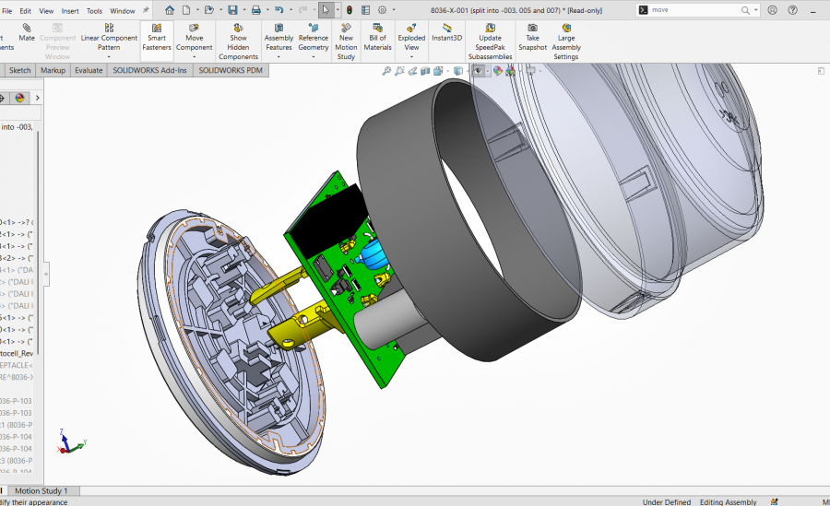Switch to the SOLIDWORKS Add-Ins tab

point(149,70)
